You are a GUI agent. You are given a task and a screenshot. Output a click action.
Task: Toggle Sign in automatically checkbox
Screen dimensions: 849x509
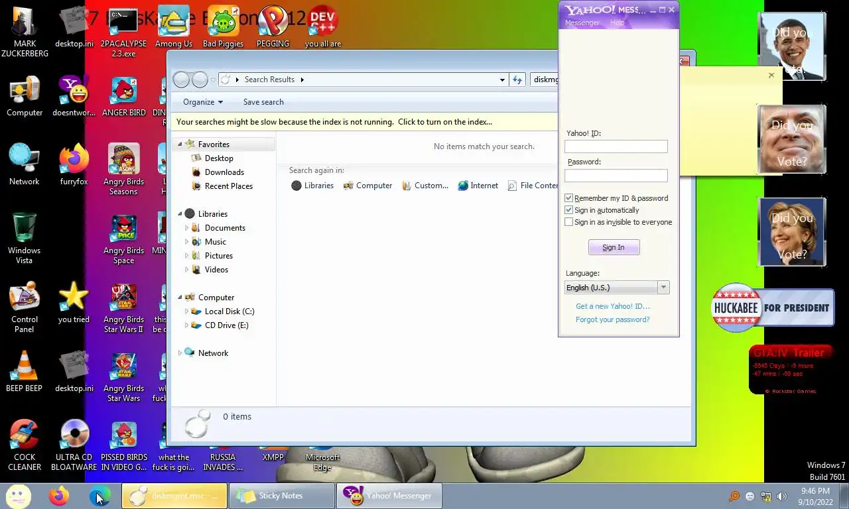click(x=568, y=210)
